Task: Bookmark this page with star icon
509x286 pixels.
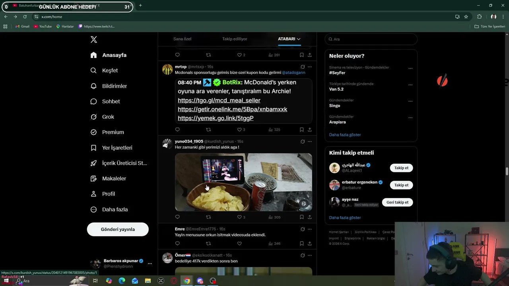Action: (x=466, y=17)
